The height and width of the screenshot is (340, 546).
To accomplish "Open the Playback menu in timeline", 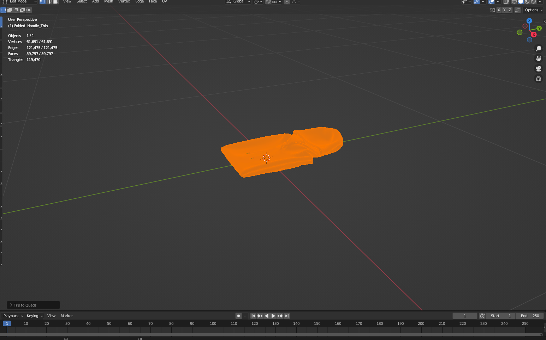I will 13,316.
